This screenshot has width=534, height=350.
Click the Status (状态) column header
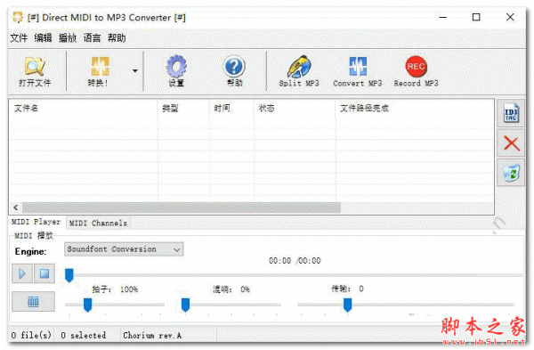pyautogui.click(x=295, y=109)
